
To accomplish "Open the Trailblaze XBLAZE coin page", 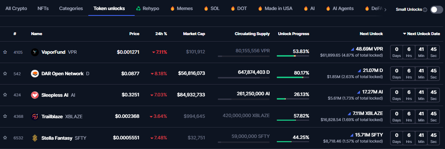I will [52, 117].
